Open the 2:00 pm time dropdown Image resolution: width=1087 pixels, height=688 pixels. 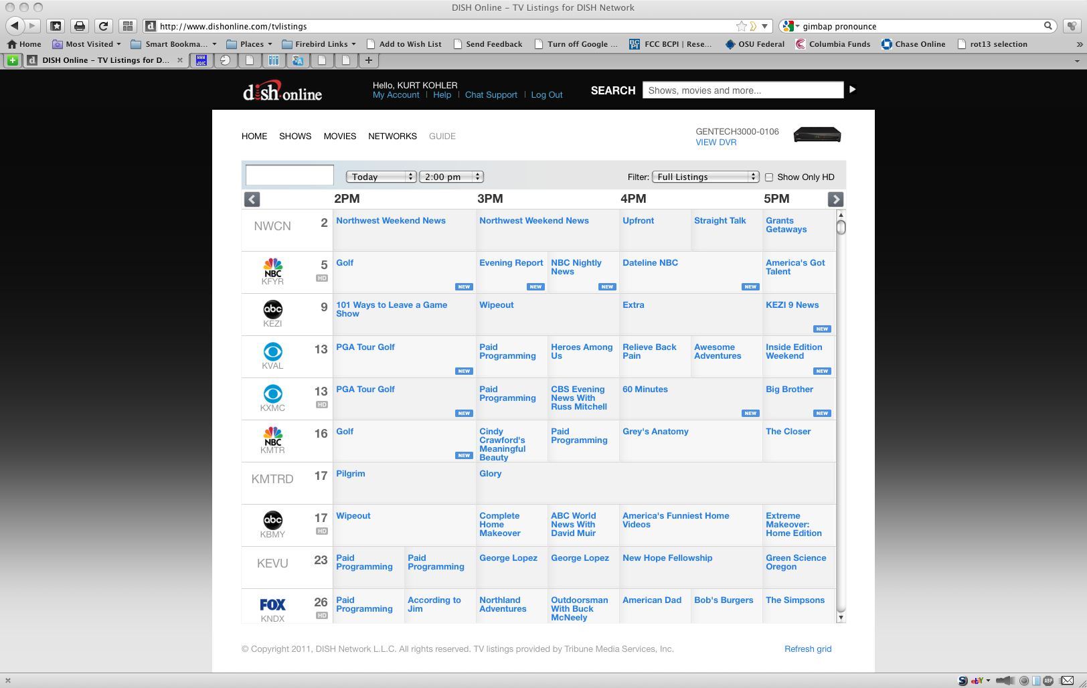click(451, 177)
